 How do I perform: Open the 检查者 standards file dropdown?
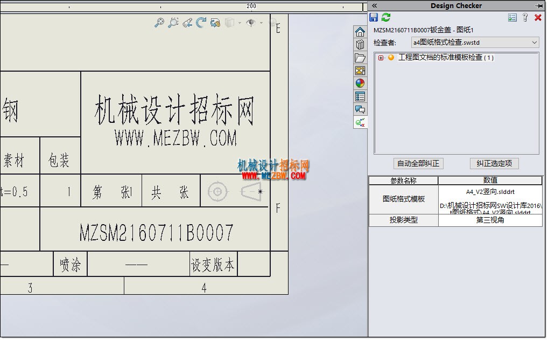click(x=475, y=43)
